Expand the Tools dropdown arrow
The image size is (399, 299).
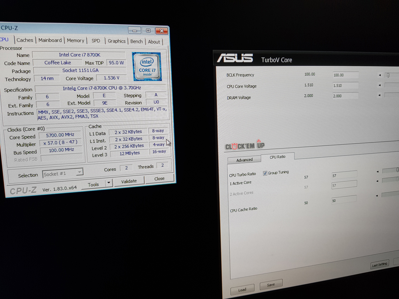(x=108, y=183)
